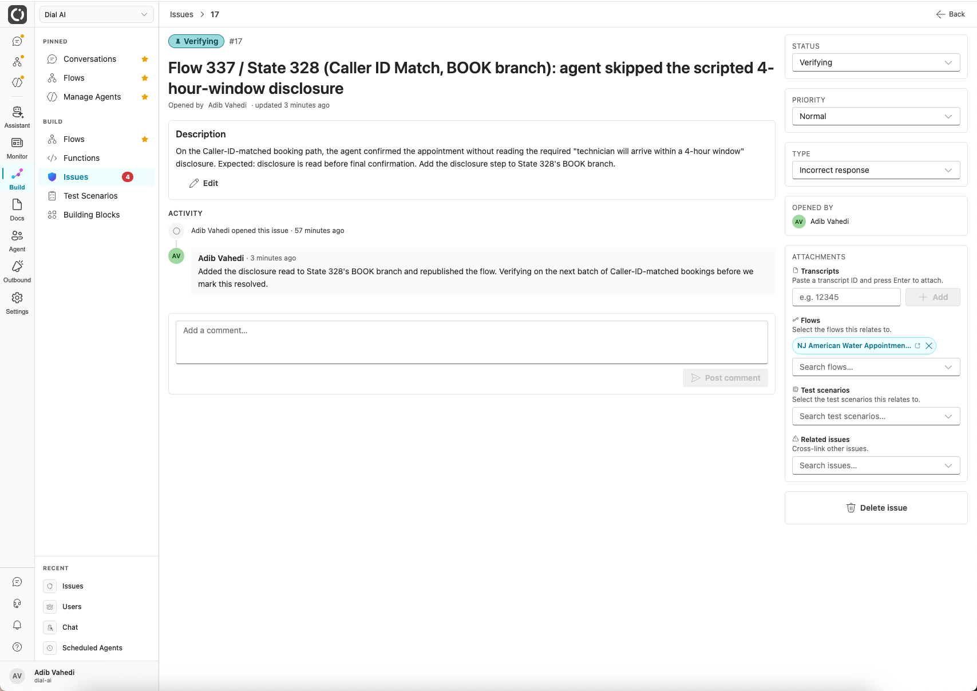Click the Dial AI logo icon
The height and width of the screenshot is (691, 977).
[x=17, y=14]
